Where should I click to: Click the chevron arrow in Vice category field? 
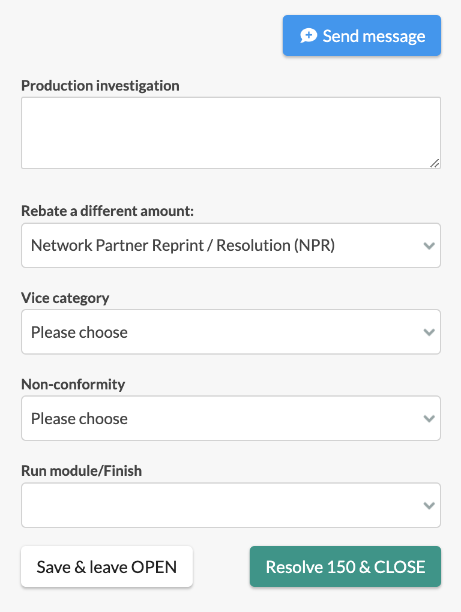coord(429,332)
